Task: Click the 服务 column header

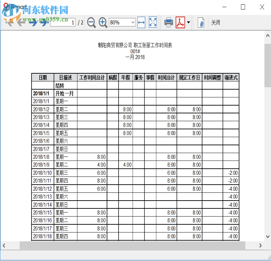Action: coord(139,77)
